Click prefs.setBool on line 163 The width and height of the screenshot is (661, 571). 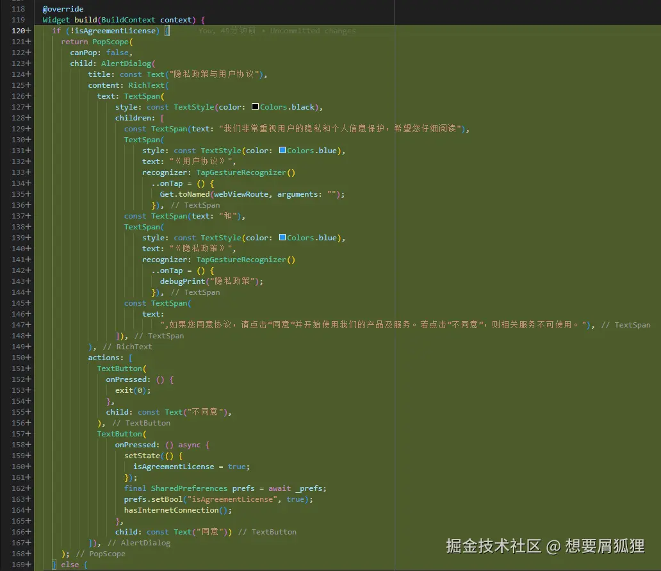[153, 499]
